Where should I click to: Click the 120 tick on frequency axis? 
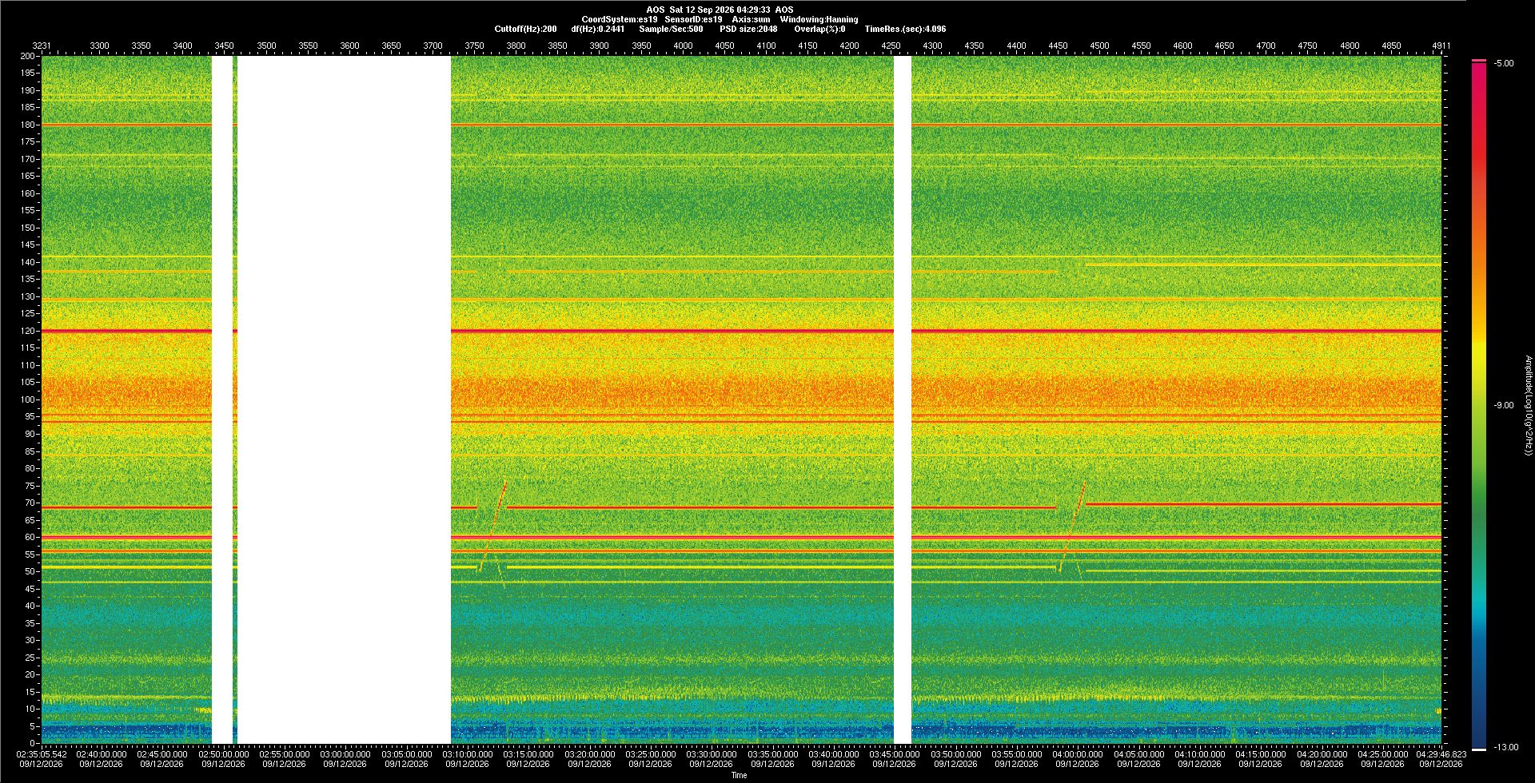pyautogui.click(x=28, y=331)
